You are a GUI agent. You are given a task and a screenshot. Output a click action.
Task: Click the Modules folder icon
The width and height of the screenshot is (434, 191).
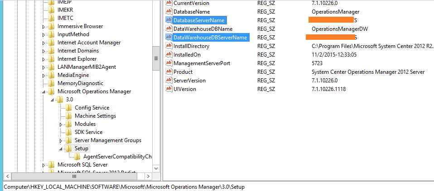tap(69, 124)
